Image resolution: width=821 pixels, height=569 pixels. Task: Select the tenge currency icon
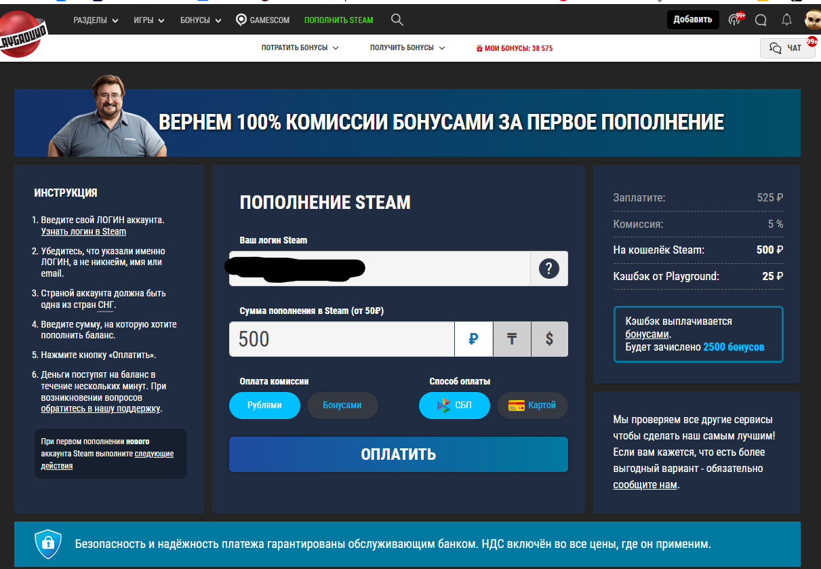512,339
